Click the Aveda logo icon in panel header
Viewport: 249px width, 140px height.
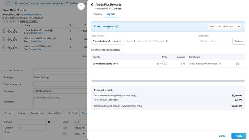point(92,4)
